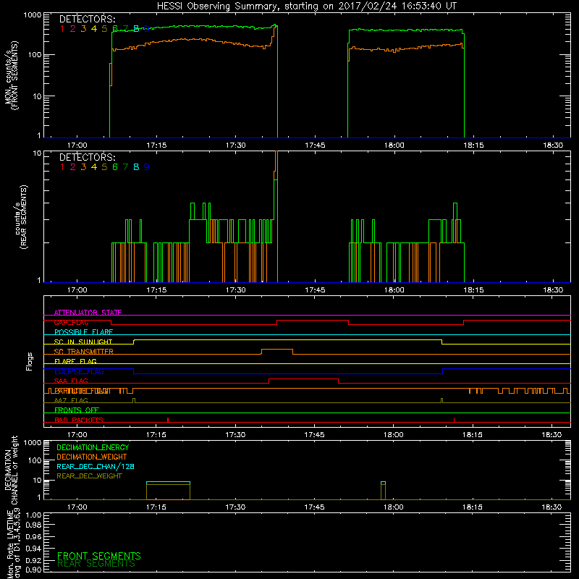Click the cyan decimation block near 17:15
The height and width of the screenshot is (579, 579).
point(168,483)
